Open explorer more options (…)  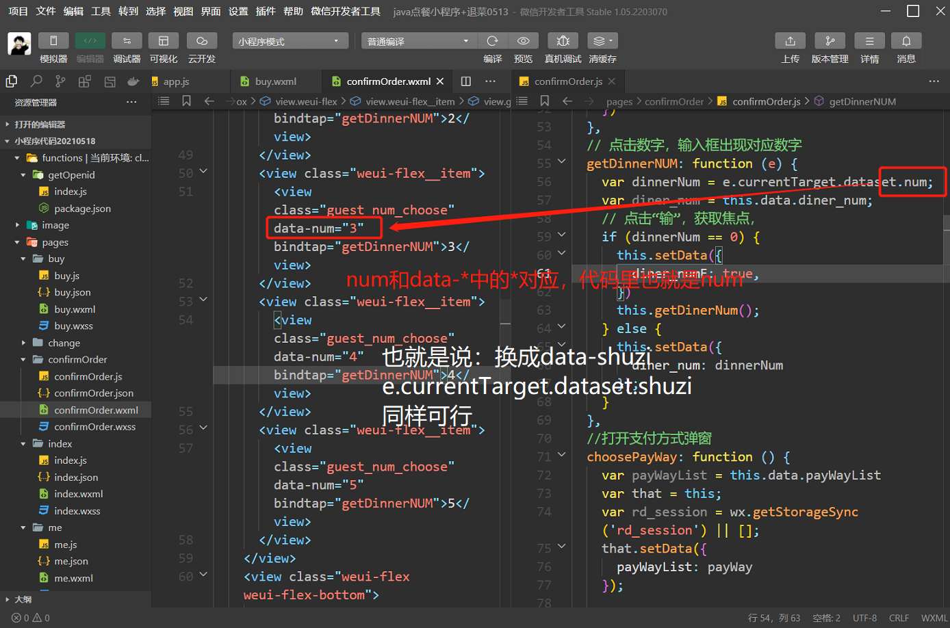(x=131, y=102)
